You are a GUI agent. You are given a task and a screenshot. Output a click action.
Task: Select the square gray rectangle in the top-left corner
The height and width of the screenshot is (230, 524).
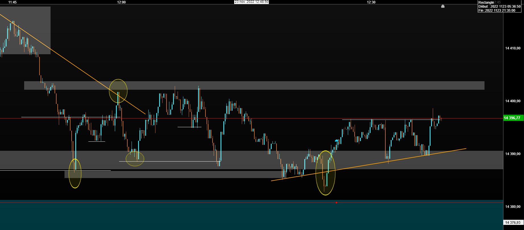point(25,30)
